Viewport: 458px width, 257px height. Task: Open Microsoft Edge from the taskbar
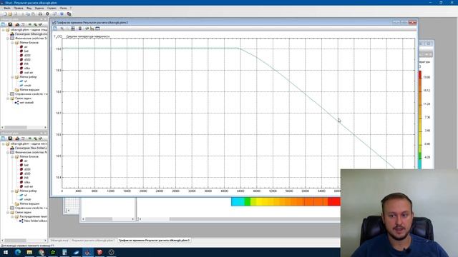tap(18, 252)
